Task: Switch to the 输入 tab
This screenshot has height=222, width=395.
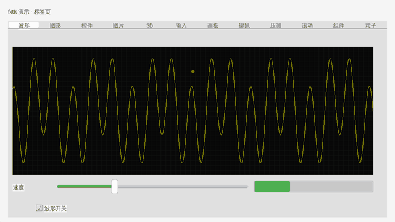Action: 181,25
